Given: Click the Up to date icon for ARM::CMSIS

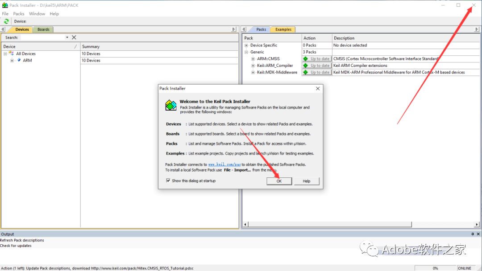Looking at the screenshot, I should 305,58.
